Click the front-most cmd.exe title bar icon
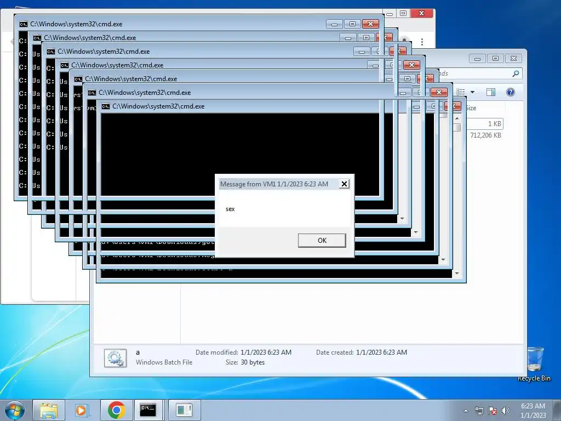This screenshot has width=561, height=421. pyautogui.click(x=106, y=106)
